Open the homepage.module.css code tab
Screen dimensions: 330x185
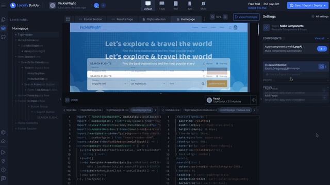pos(235,110)
